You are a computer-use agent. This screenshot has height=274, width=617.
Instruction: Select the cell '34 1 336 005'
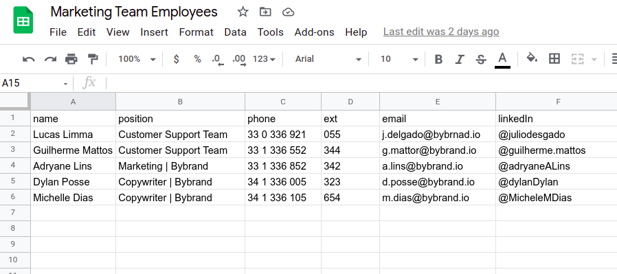pyautogui.click(x=283, y=181)
